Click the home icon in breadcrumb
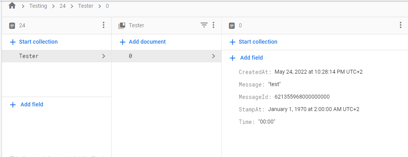The height and width of the screenshot is (157, 408). (12, 6)
